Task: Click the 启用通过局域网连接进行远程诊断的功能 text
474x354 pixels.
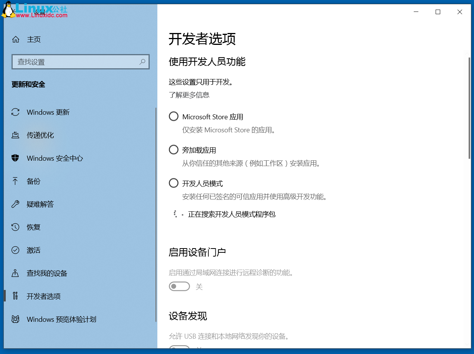Action: 231,273
